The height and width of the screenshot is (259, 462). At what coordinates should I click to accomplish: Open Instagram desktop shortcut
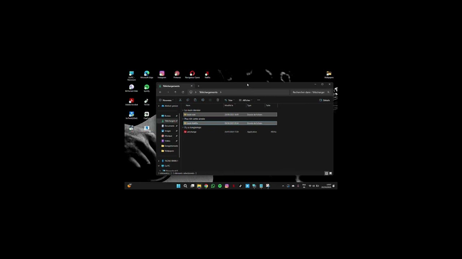[162, 75]
